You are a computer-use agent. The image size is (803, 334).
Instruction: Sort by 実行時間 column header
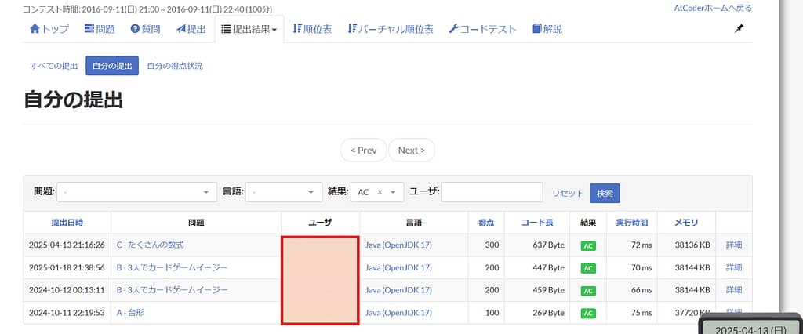coord(632,223)
